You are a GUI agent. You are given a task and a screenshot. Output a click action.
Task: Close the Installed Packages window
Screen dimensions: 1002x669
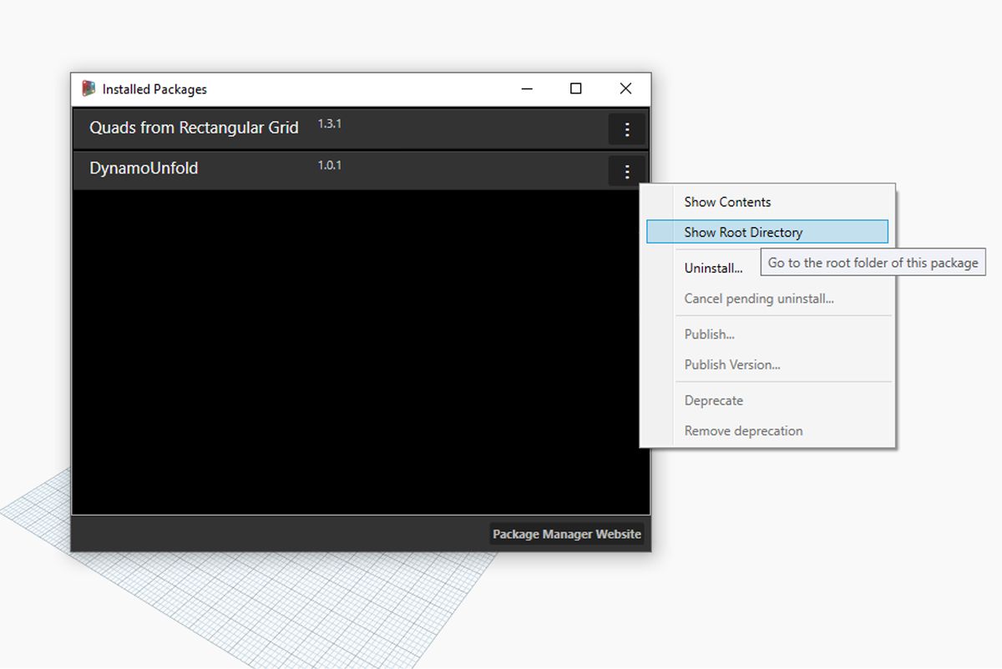pyautogui.click(x=625, y=89)
